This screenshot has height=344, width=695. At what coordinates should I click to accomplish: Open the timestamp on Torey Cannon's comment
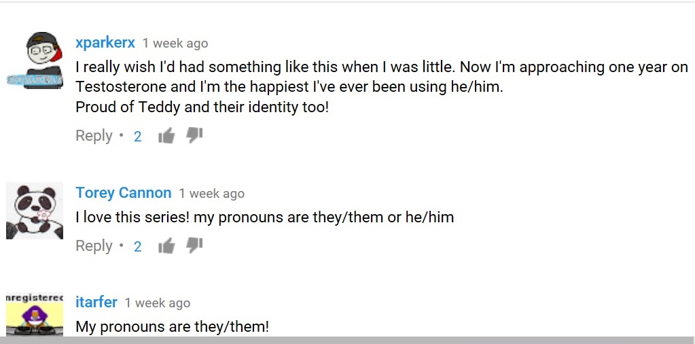(x=211, y=194)
